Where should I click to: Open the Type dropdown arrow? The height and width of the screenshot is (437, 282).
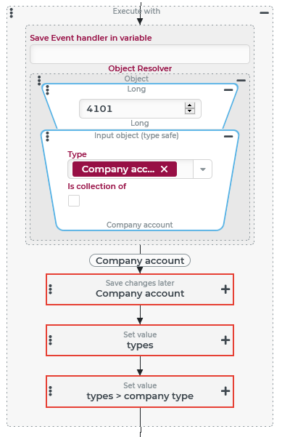[203, 169]
